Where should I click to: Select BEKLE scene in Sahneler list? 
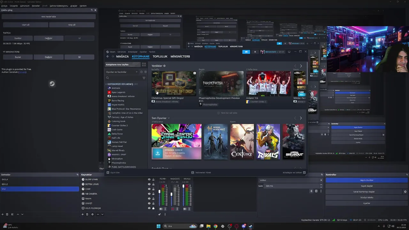pos(40,184)
